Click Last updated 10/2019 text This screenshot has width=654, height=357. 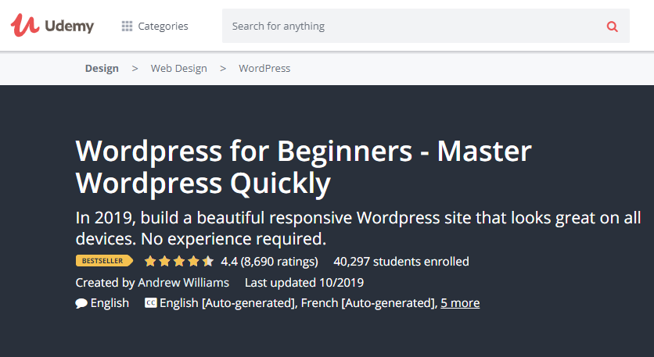304,283
